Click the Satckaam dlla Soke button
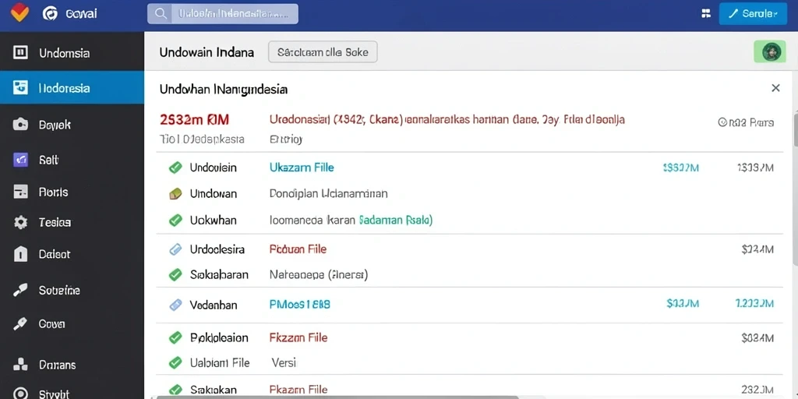798x399 pixels. click(323, 52)
